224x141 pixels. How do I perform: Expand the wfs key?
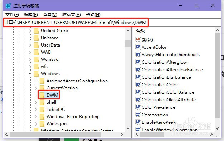click(x=30, y=67)
